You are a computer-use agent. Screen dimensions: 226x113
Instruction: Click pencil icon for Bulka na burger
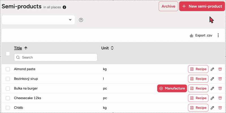[212, 88]
